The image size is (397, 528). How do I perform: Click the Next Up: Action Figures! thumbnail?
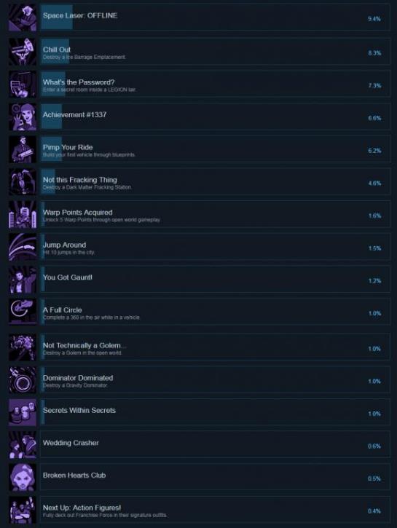pos(23,510)
